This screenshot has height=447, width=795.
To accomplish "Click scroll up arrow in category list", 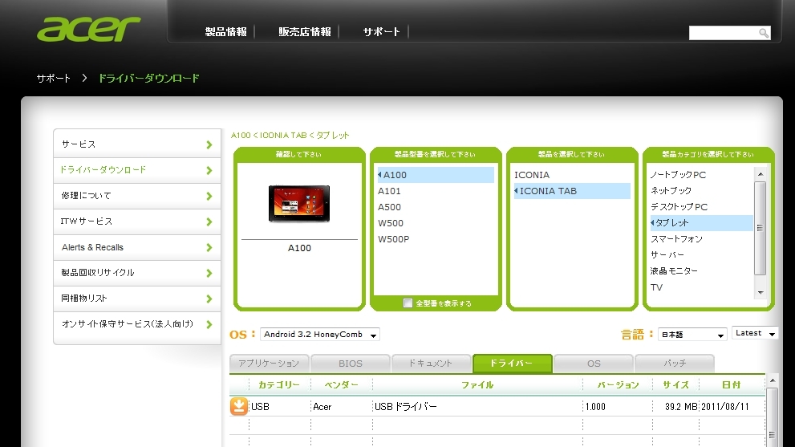I will 760,174.
